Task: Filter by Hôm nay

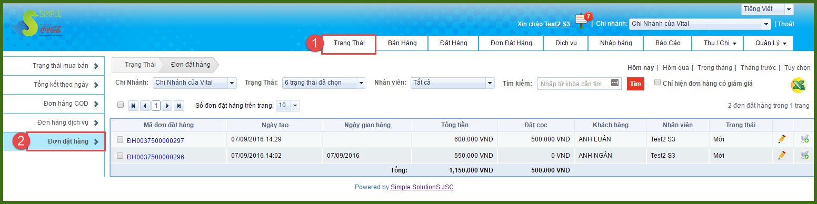Action: tap(641, 68)
